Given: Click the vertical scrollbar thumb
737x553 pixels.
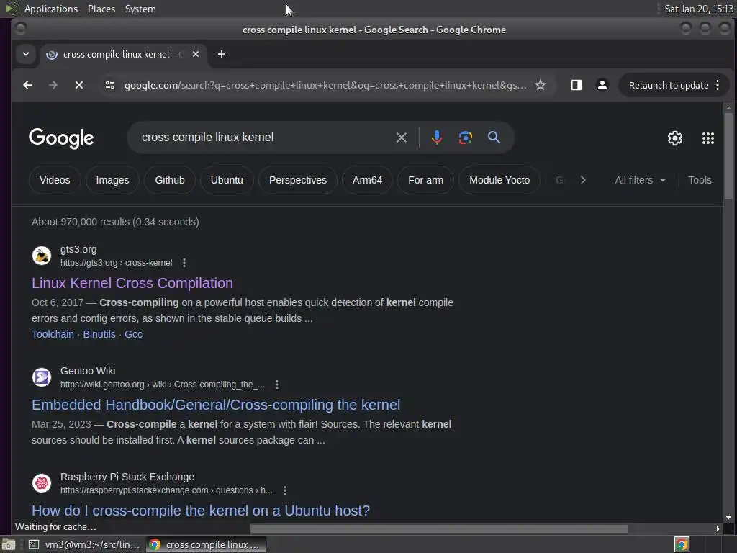Looking at the screenshot, I should click(x=728, y=156).
